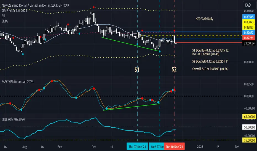
Task: Click the 0.82672 blue price label
Action: [249, 33]
